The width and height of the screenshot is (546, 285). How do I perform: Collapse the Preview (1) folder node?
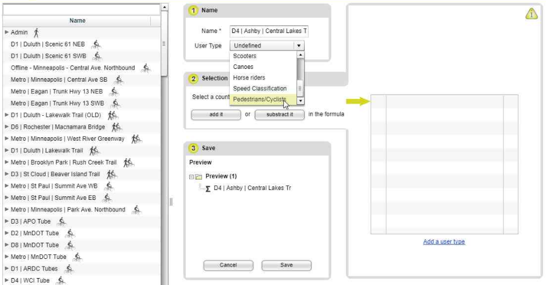click(192, 177)
